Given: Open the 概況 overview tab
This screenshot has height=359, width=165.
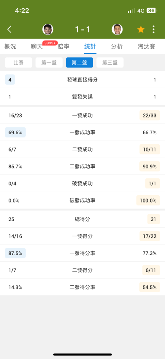Looking at the screenshot, I should (x=10, y=46).
